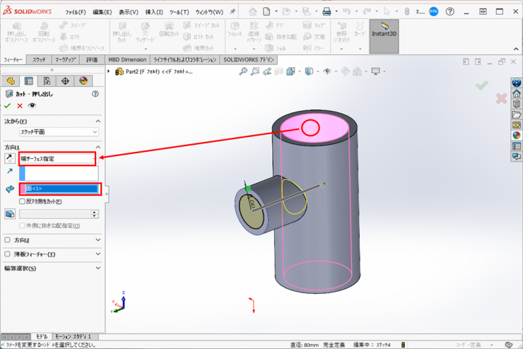
Task: Click the print icon in toolbar
Action: click(x=327, y=12)
